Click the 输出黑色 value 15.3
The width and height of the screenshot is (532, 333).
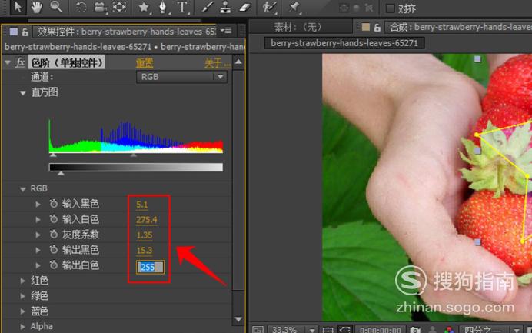pos(145,251)
